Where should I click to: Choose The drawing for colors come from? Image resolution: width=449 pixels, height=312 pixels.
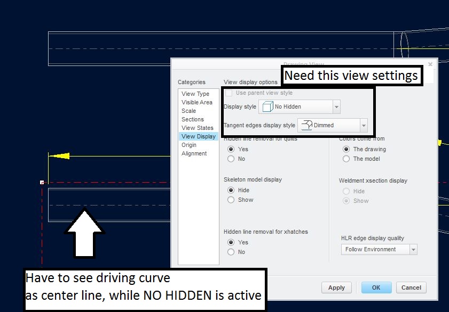[346, 149]
